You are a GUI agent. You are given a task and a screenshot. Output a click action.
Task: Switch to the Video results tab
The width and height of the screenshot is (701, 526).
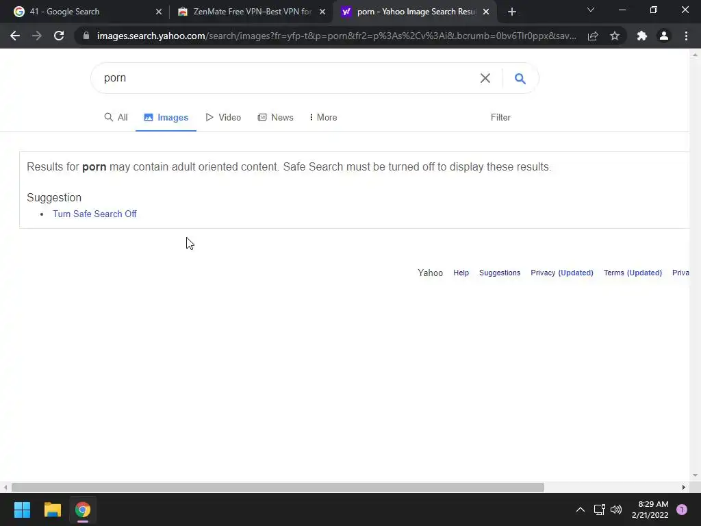[x=223, y=117]
